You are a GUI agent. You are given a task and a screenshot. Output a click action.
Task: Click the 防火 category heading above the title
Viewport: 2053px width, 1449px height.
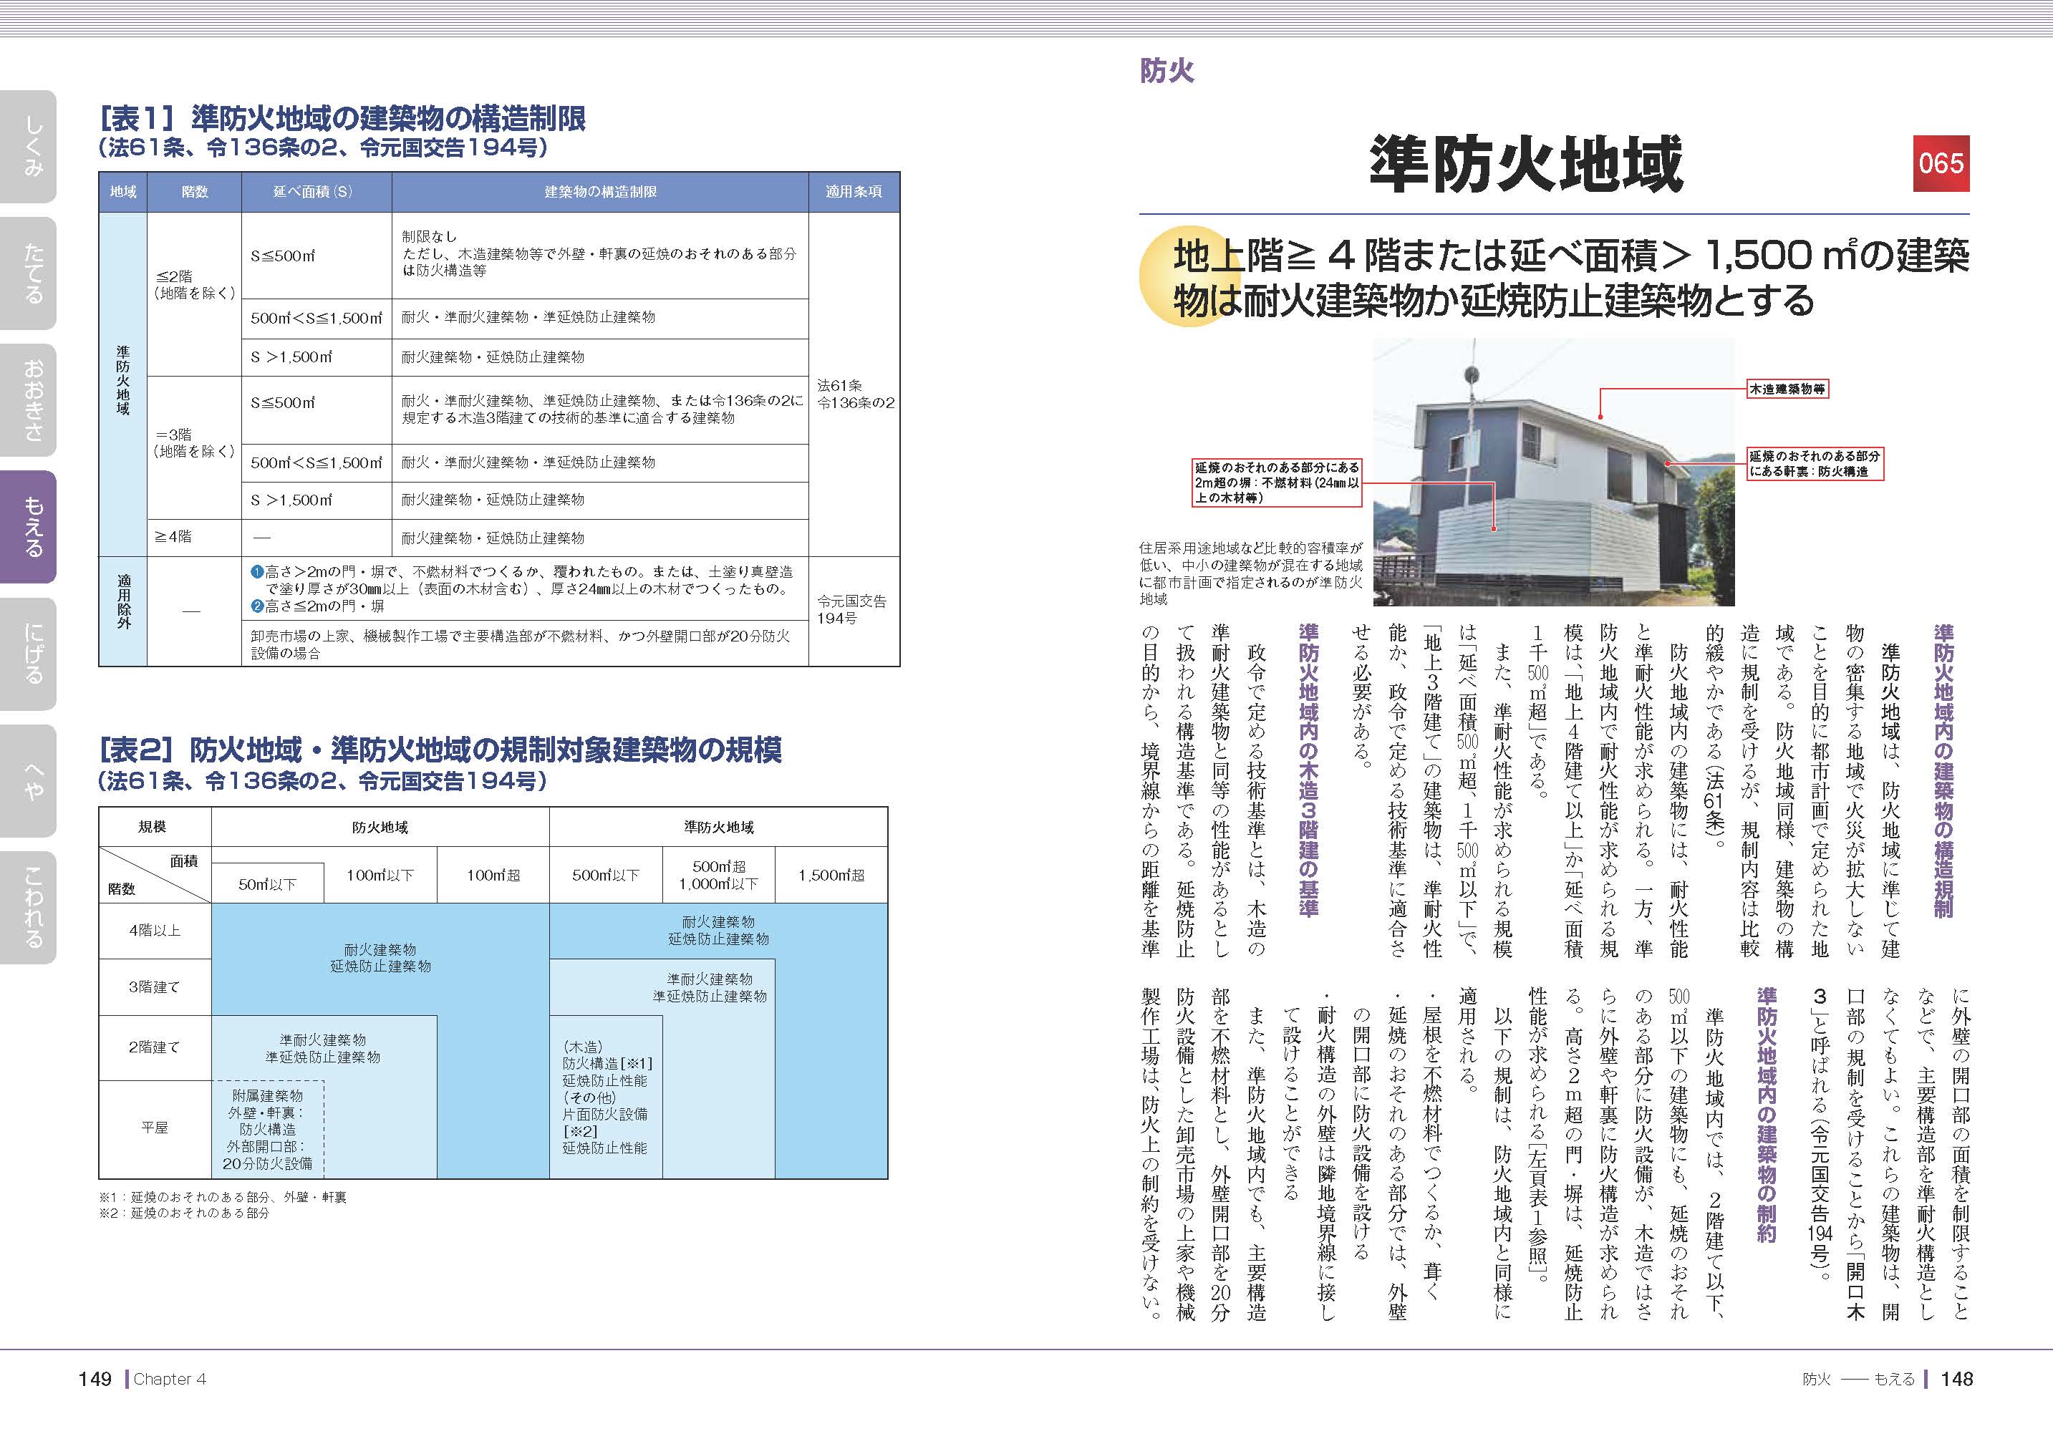point(1167,71)
